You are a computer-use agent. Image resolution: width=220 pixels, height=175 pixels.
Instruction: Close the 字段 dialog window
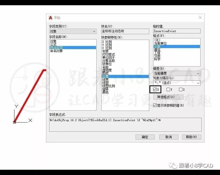click(x=200, y=18)
